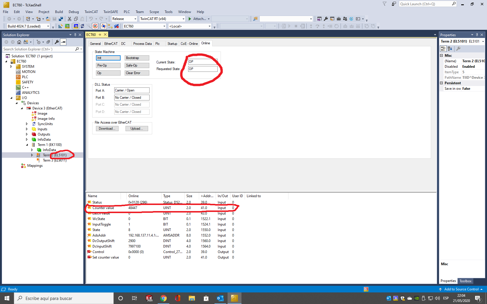The height and width of the screenshot is (304, 487).
Task: Switch to the EtherCAT tab
Action: 111,44
